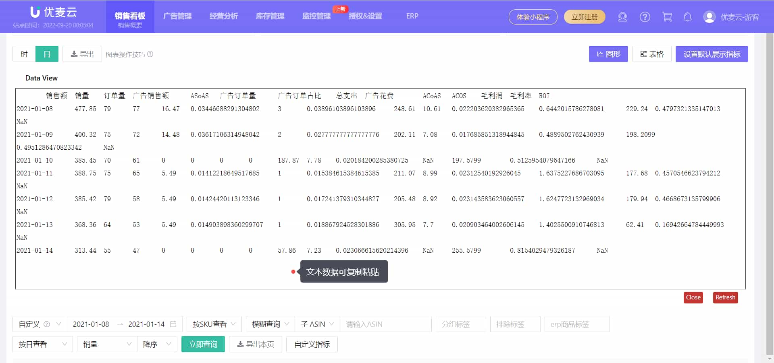
Task: Click the 导出 export button
Action: tap(82, 54)
